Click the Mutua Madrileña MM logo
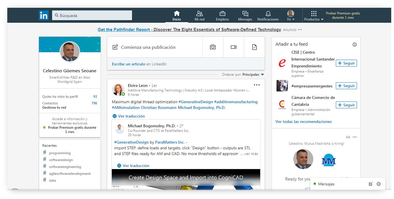Image resolution: width=394 pixels, height=199 pixels. pos(329,161)
